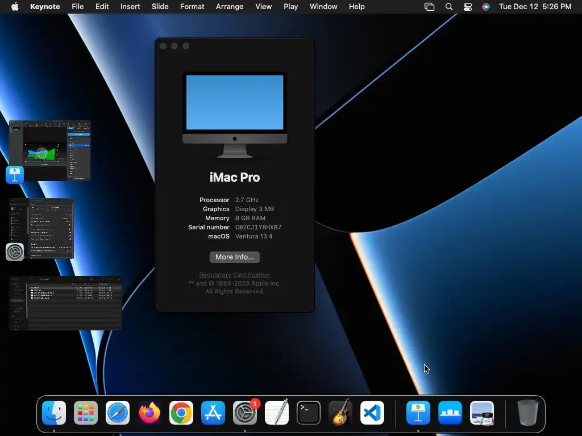Click the iMac Pro computer image
The width and height of the screenshot is (582, 436).
(x=235, y=115)
